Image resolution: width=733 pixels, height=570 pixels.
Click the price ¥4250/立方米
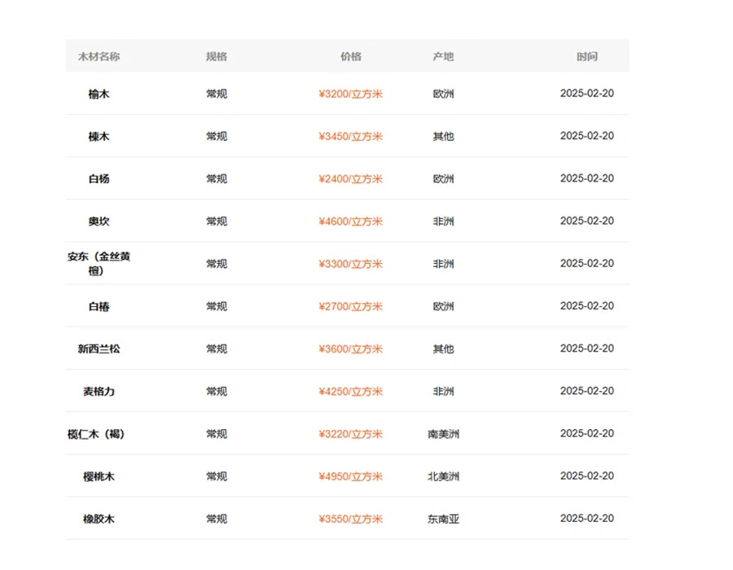[x=350, y=392]
